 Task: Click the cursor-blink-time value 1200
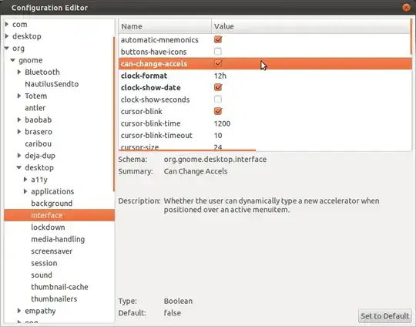point(223,123)
